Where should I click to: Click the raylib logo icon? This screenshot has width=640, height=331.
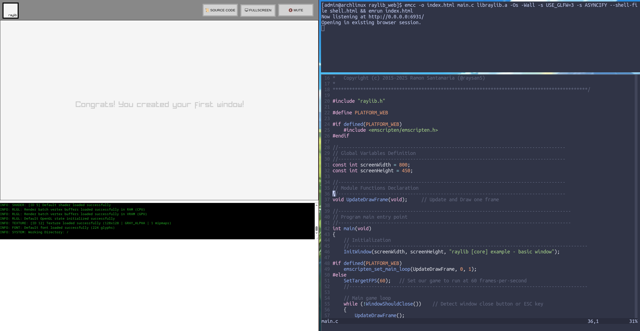[x=11, y=11]
